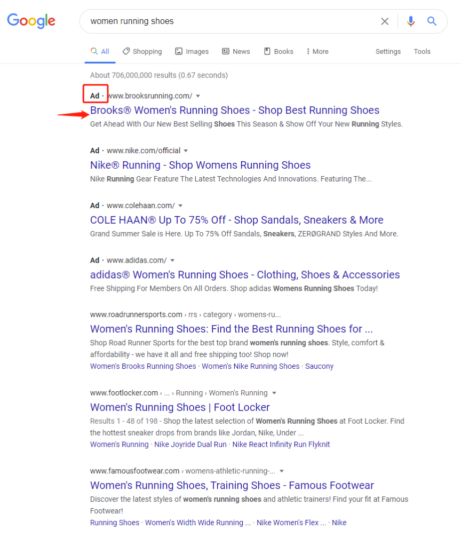Click the www.adidas.com/ ad URL
The image size is (461, 538).
click(137, 260)
